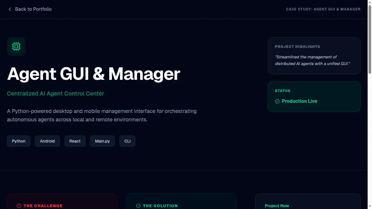The image size is (372, 209).
Task: Click the Status label
Action: (282, 91)
